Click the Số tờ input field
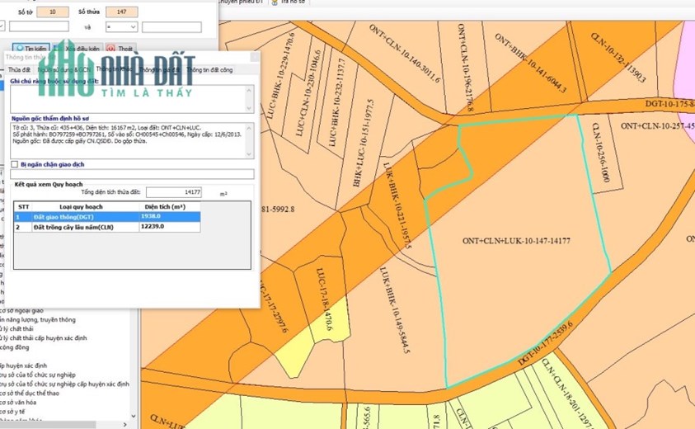 click(52, 12)
